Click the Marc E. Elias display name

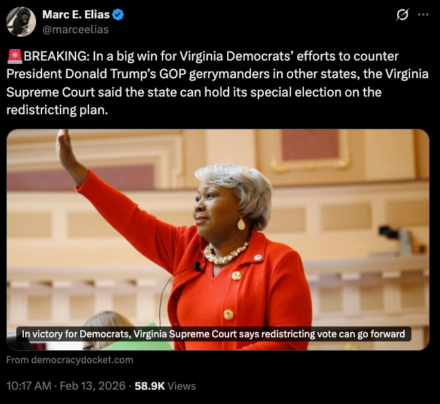pyautogui.click(x=75, y=14)
